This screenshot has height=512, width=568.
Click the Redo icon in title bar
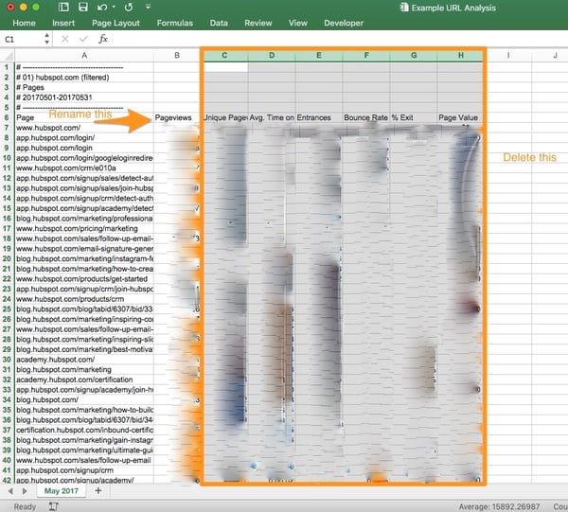tap(126, 7)
